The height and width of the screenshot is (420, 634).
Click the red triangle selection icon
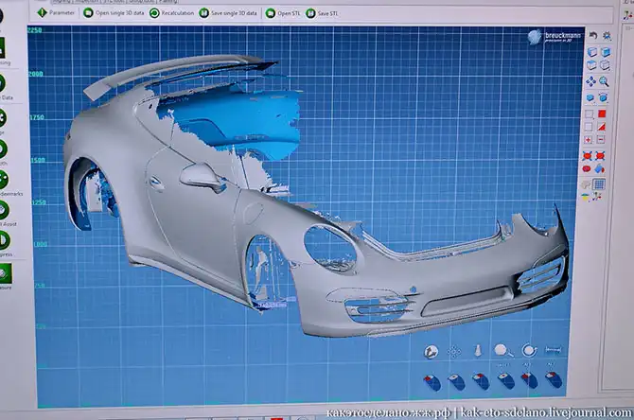pyautogui.click(x=602, y=127)
